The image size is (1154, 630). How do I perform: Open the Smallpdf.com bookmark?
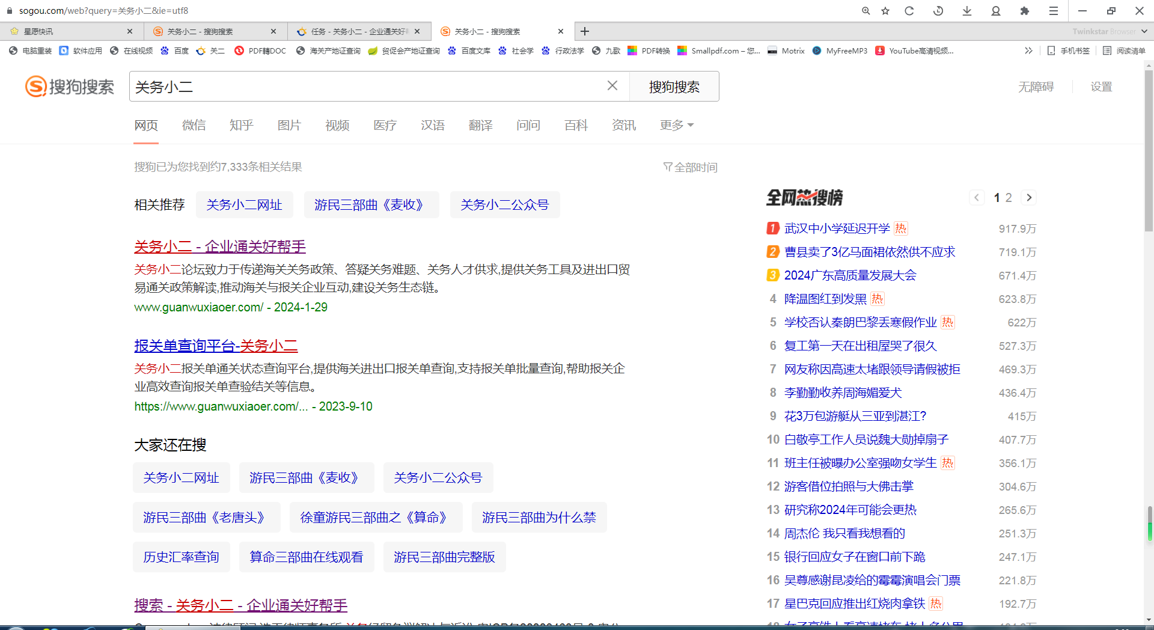click(719, 51)
